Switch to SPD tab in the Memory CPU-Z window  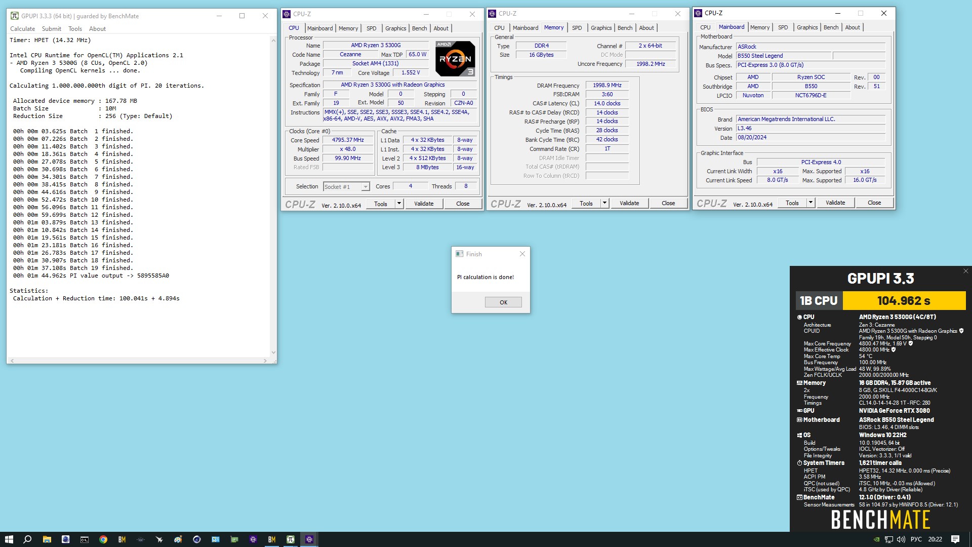577,28
